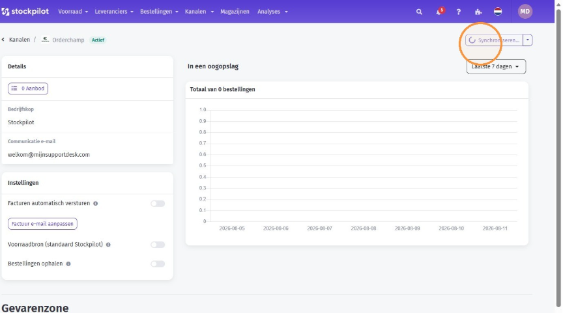563x313 pixels.
Task: Click the help question mark icon
Action: pos(459,12)
